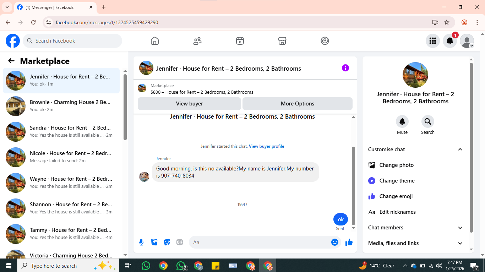Open Shannon House for Rent conversation

click(x=61, y=208)
